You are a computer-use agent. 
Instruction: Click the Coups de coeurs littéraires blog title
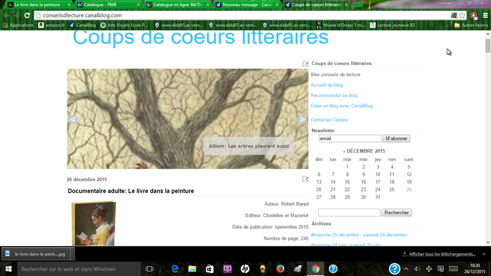[x=201, y=37]
